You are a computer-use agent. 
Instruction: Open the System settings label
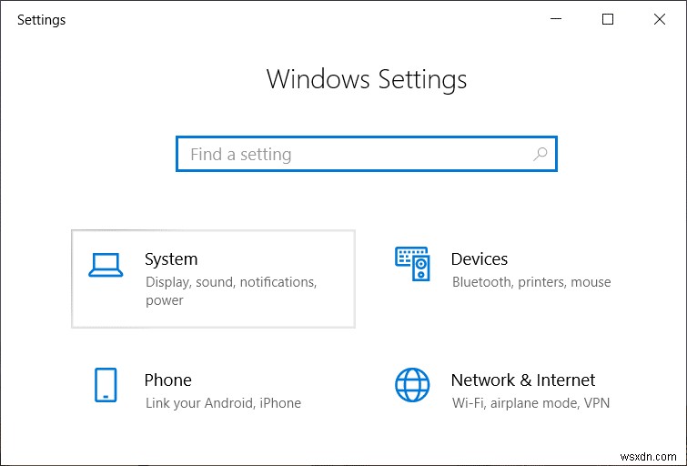171,259
